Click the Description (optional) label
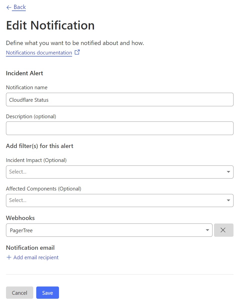Viewport: 244px width, 303px height. pos(31,116)
